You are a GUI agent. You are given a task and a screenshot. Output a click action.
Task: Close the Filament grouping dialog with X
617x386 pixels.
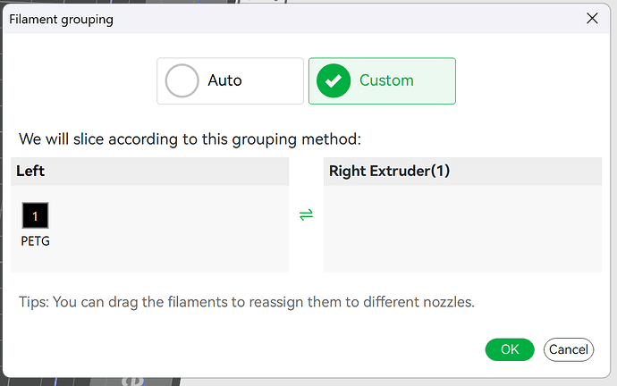(592, 18)
